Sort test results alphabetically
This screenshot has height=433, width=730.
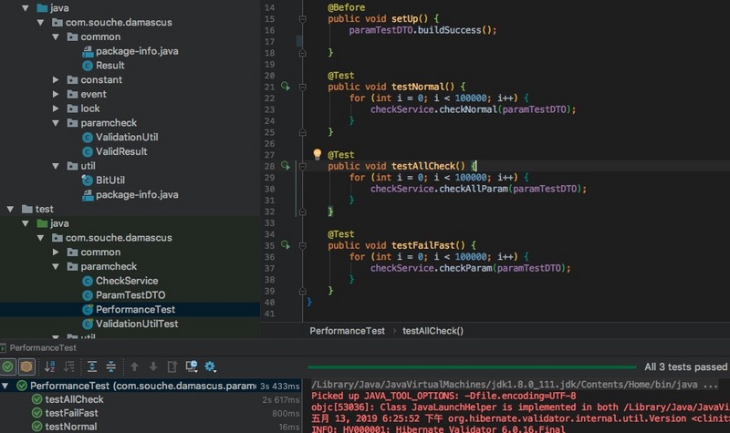[x=49, y=366]
